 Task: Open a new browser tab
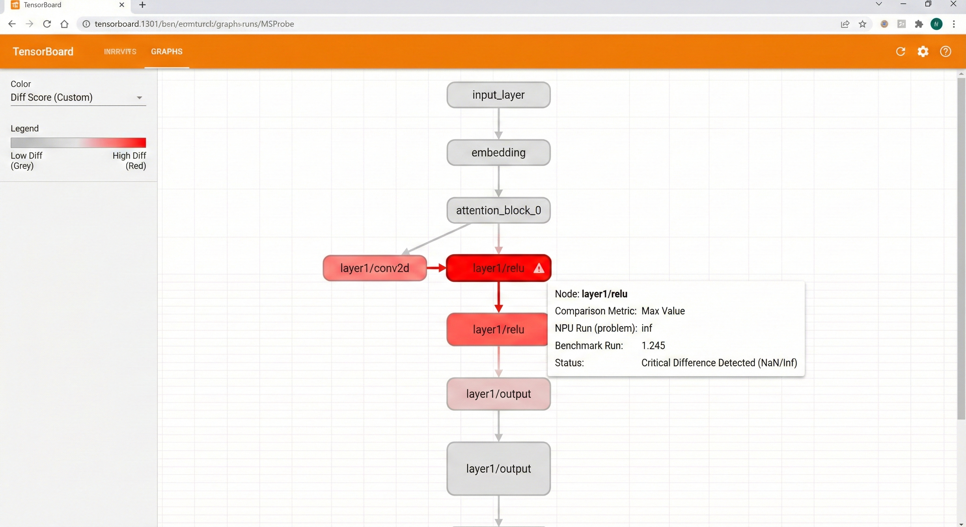(142, 5)
